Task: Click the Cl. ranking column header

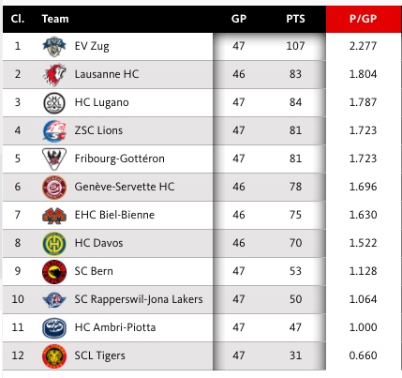Action: (18, 19)
